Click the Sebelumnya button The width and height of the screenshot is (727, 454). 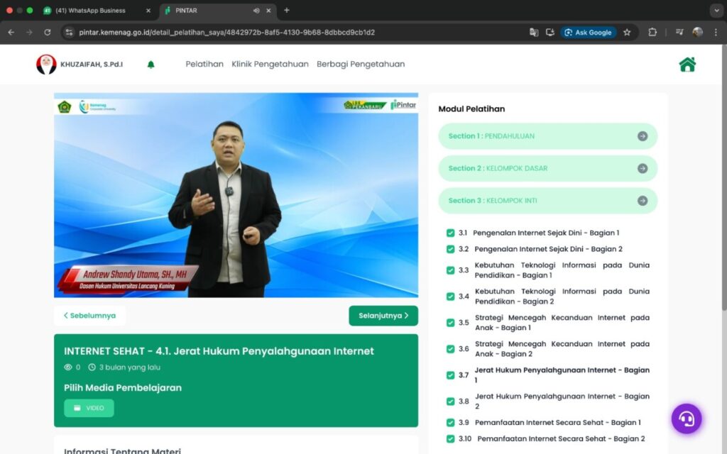click(89, 316)
